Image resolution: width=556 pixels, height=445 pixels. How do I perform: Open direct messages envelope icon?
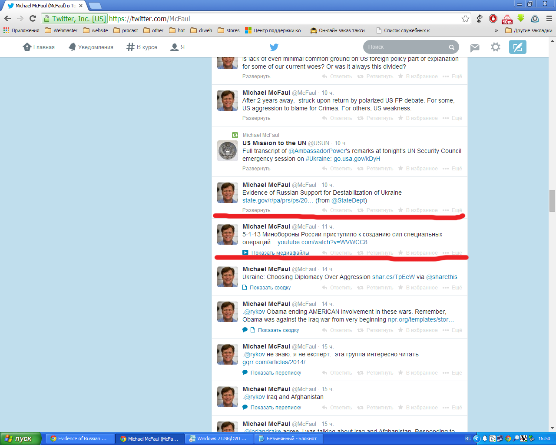475,47
